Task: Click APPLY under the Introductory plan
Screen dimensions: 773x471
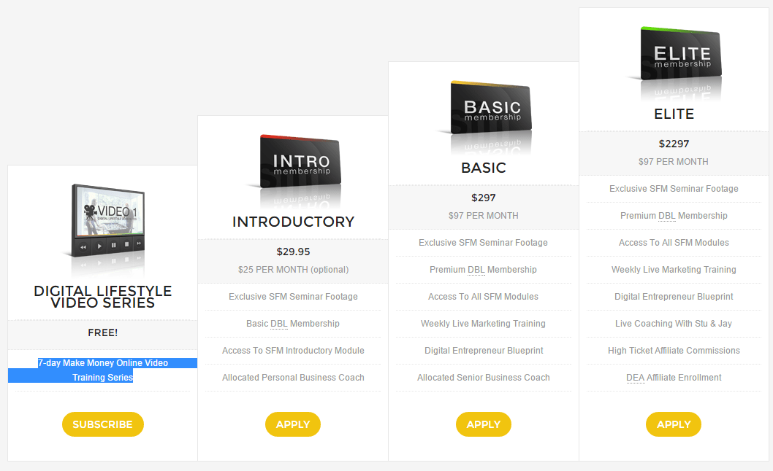Action: click(293, 424)
